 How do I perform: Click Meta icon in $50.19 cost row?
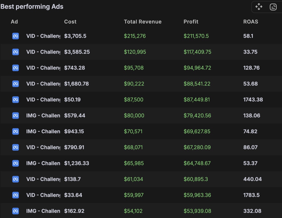click(x=15, y=100)
